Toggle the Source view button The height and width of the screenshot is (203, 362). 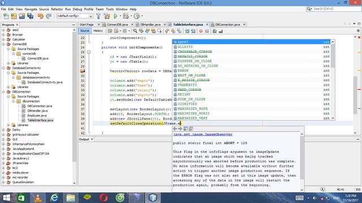pos(85,31)
